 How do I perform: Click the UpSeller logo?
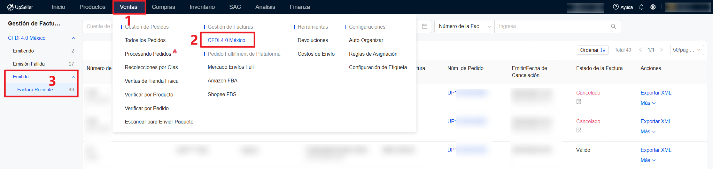20,7
